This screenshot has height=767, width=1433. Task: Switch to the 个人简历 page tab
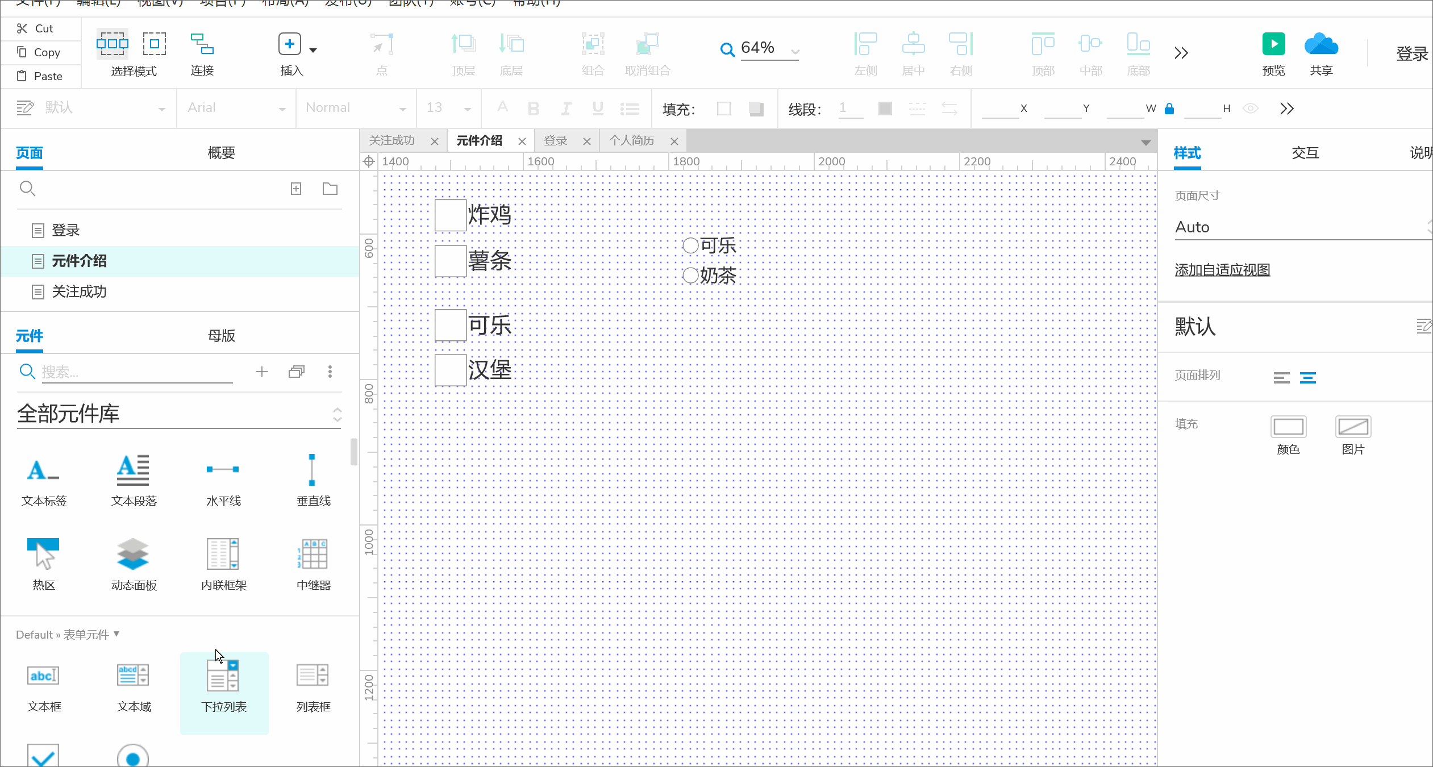point(632,141)
